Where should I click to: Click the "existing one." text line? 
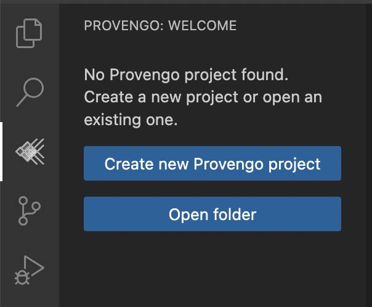tap(131, 120)
